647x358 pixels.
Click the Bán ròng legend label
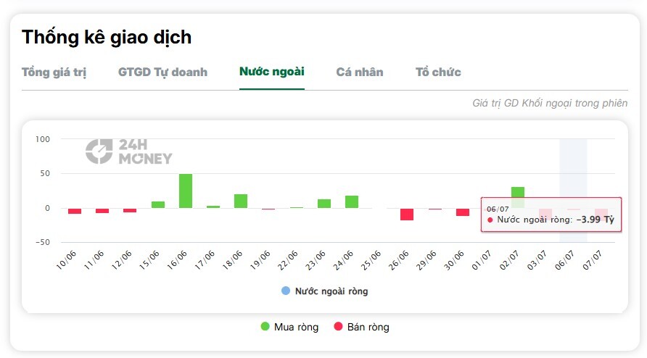pyautogui.click(x=368, y=327)
